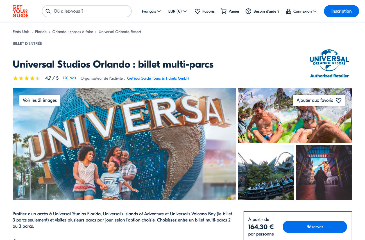Click the Universal Orlando Resort Authorized Retailer logo
The width and height of the screenshot is (365, 240).
[x=329, y=64]
